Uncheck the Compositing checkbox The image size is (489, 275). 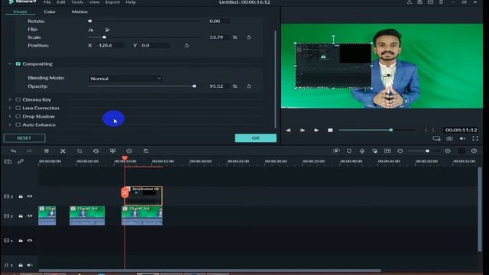18,64
